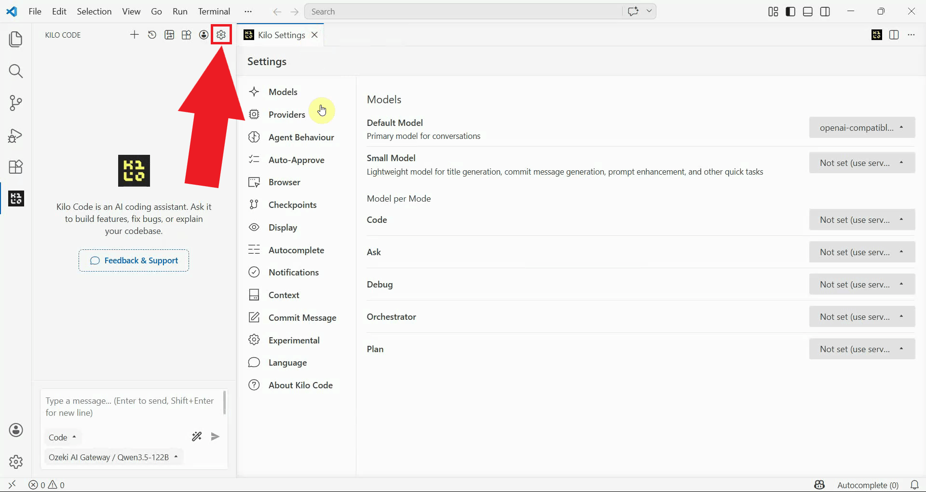Show more menus via title bar ellipsis
This screenshot has width=926, height=492.
coord(248,12)
